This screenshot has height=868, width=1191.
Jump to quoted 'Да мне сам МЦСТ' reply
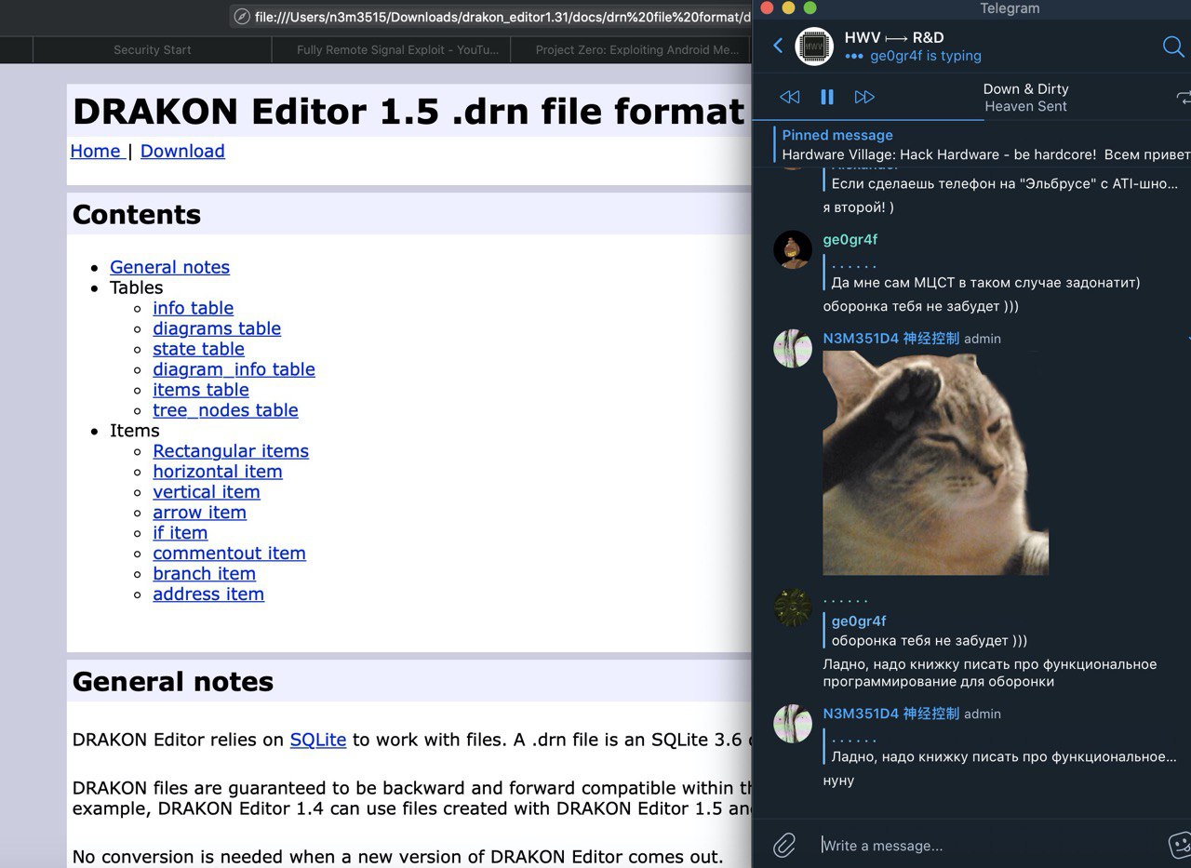982,274
